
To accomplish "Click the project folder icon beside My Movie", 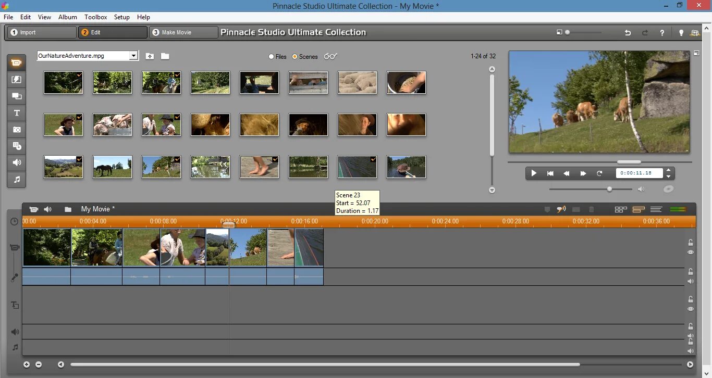I will coord(68,209).
